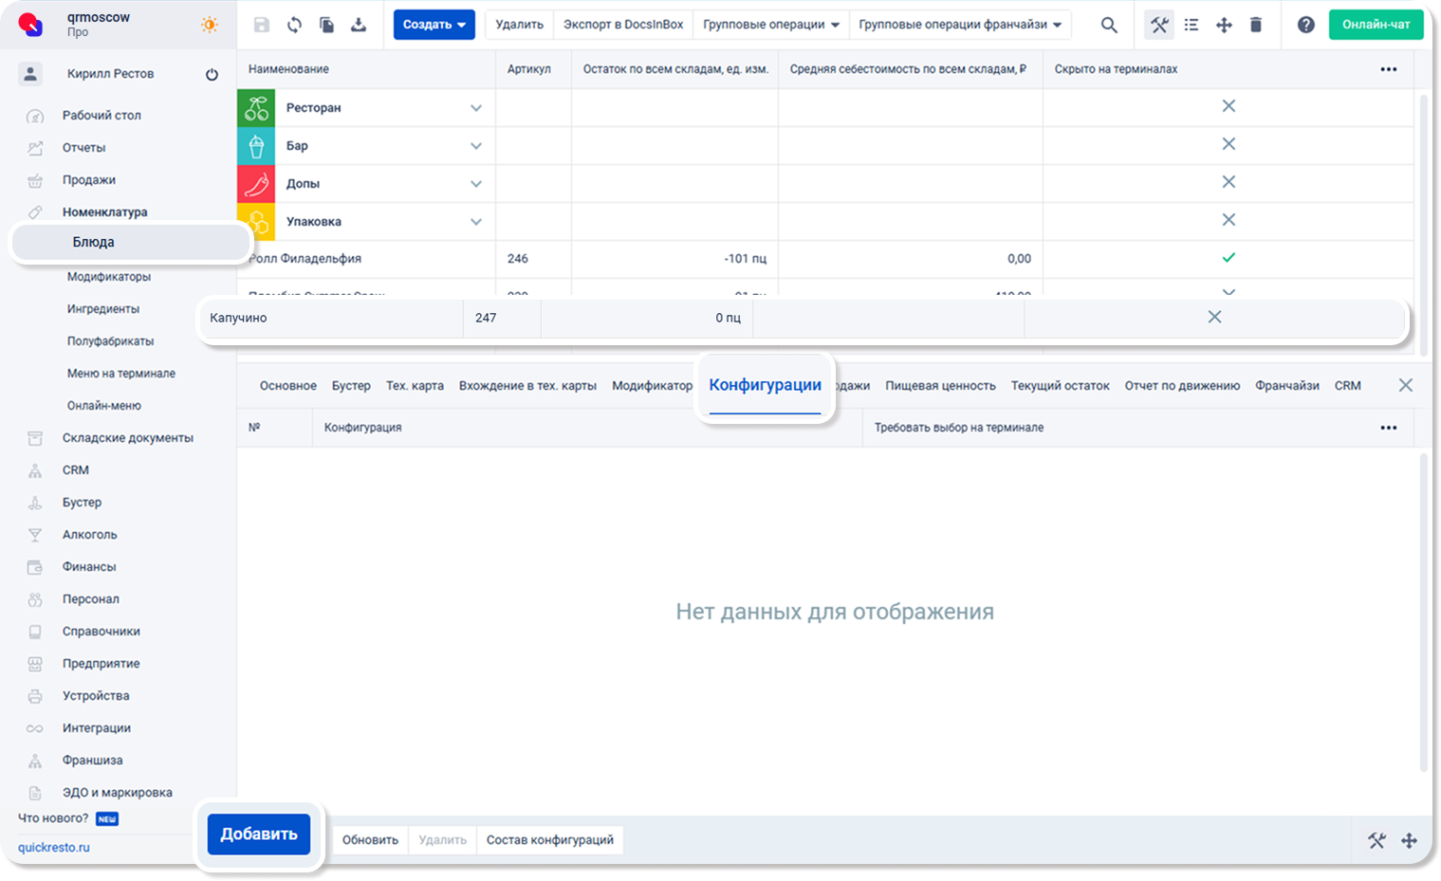Switch to the Текущий остаток tab

tap(1060, 386)
